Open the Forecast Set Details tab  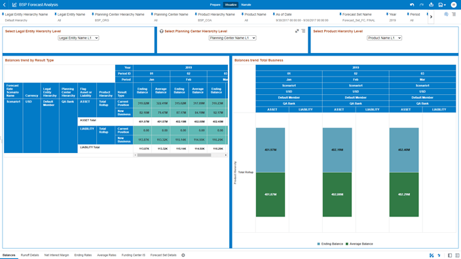[163, 255]
